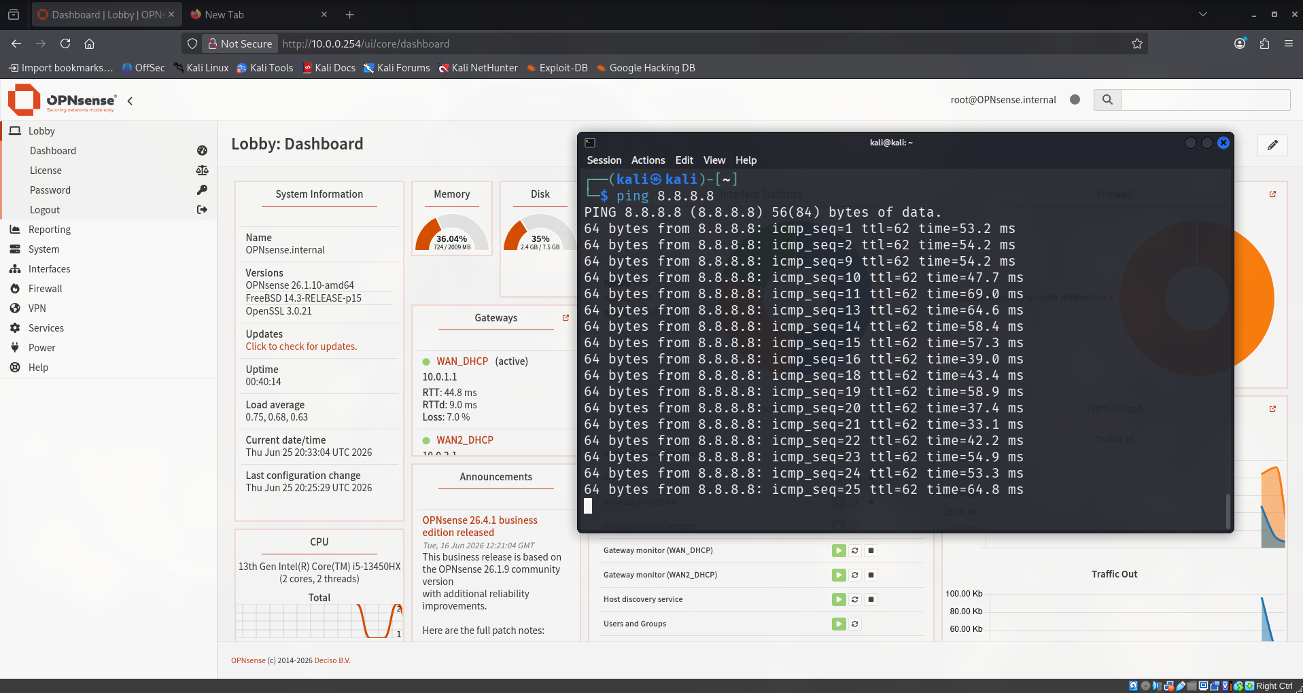This screenshot has width=1303, height=693.
Task: Start Gateway monitor (WAN_DHCP) service
Action: 839,550
